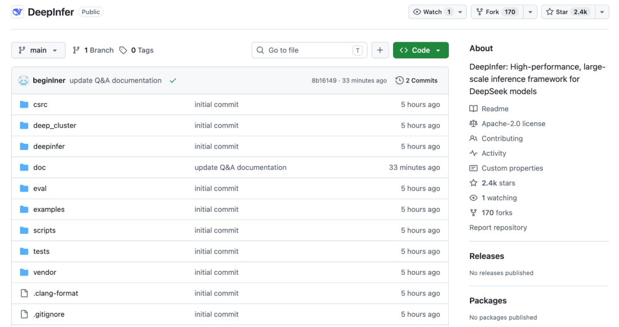
Task: Open Readme from About sidebar
Action: point(495,109)
